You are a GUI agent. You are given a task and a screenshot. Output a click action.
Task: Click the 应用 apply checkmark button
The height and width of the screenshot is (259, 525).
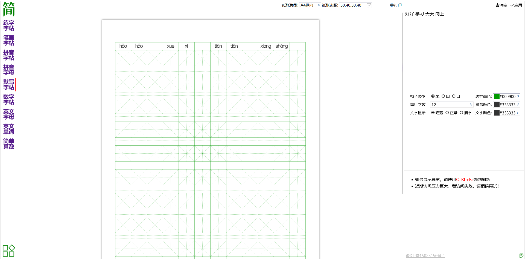[x=516, y=5]
